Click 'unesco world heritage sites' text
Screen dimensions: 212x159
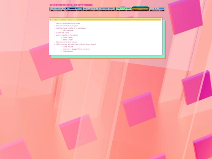click(x=68, y=24)
